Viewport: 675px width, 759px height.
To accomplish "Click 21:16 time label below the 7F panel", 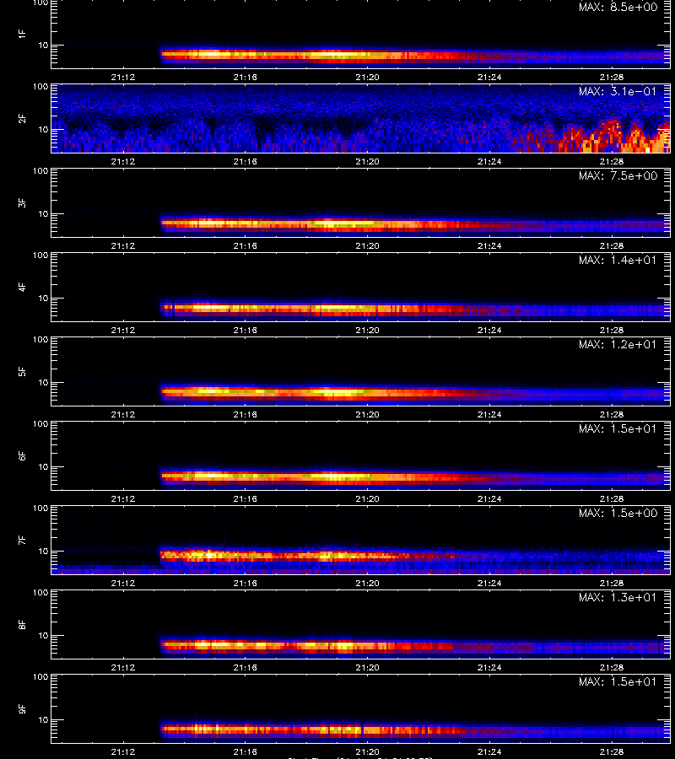I will pos(245,584).
